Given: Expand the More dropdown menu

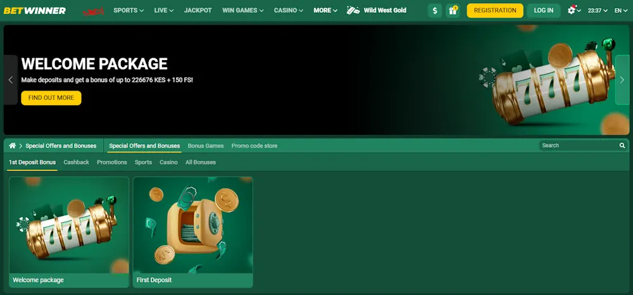Looking at the screenshot, I should point(325,11).
